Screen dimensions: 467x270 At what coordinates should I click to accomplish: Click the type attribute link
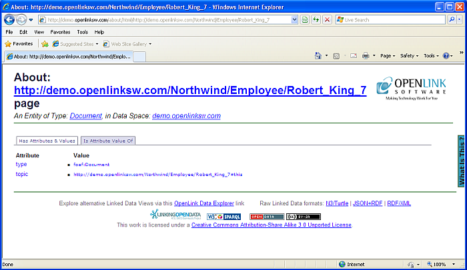21,164
